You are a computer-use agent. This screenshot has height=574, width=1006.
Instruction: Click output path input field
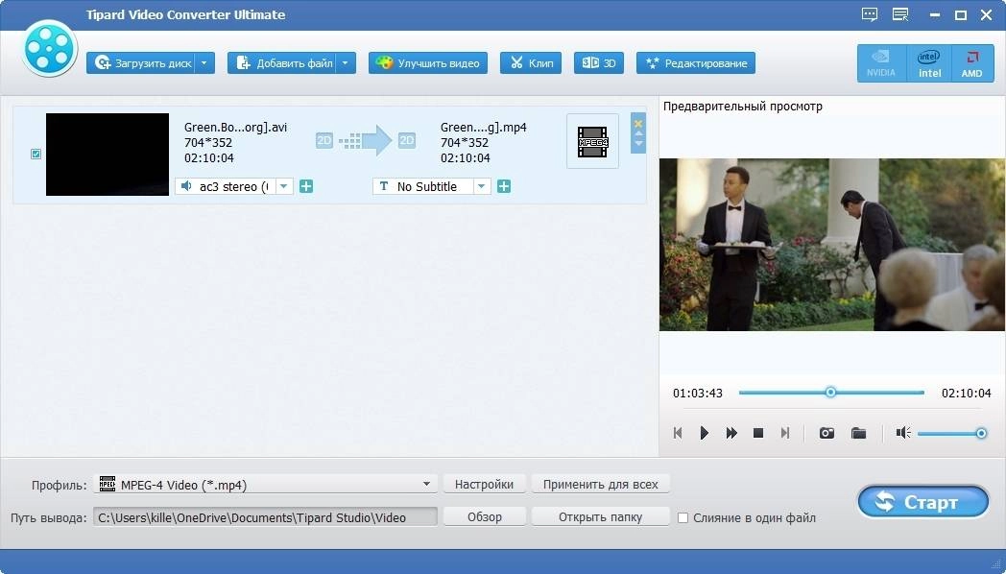(x=266, y=517)
